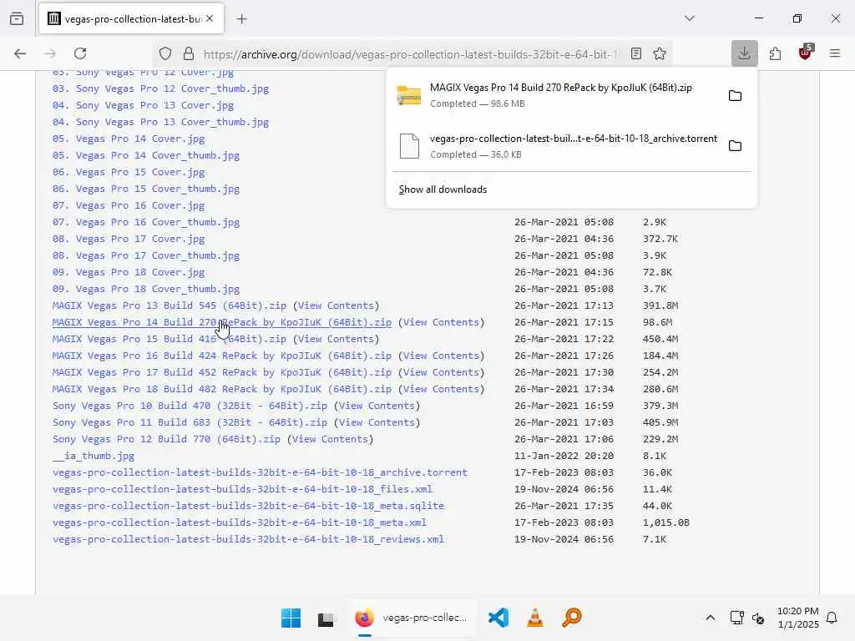
Task: View Contents of Sony Vegas Pro 11 zip
Action: pos(377,422)
